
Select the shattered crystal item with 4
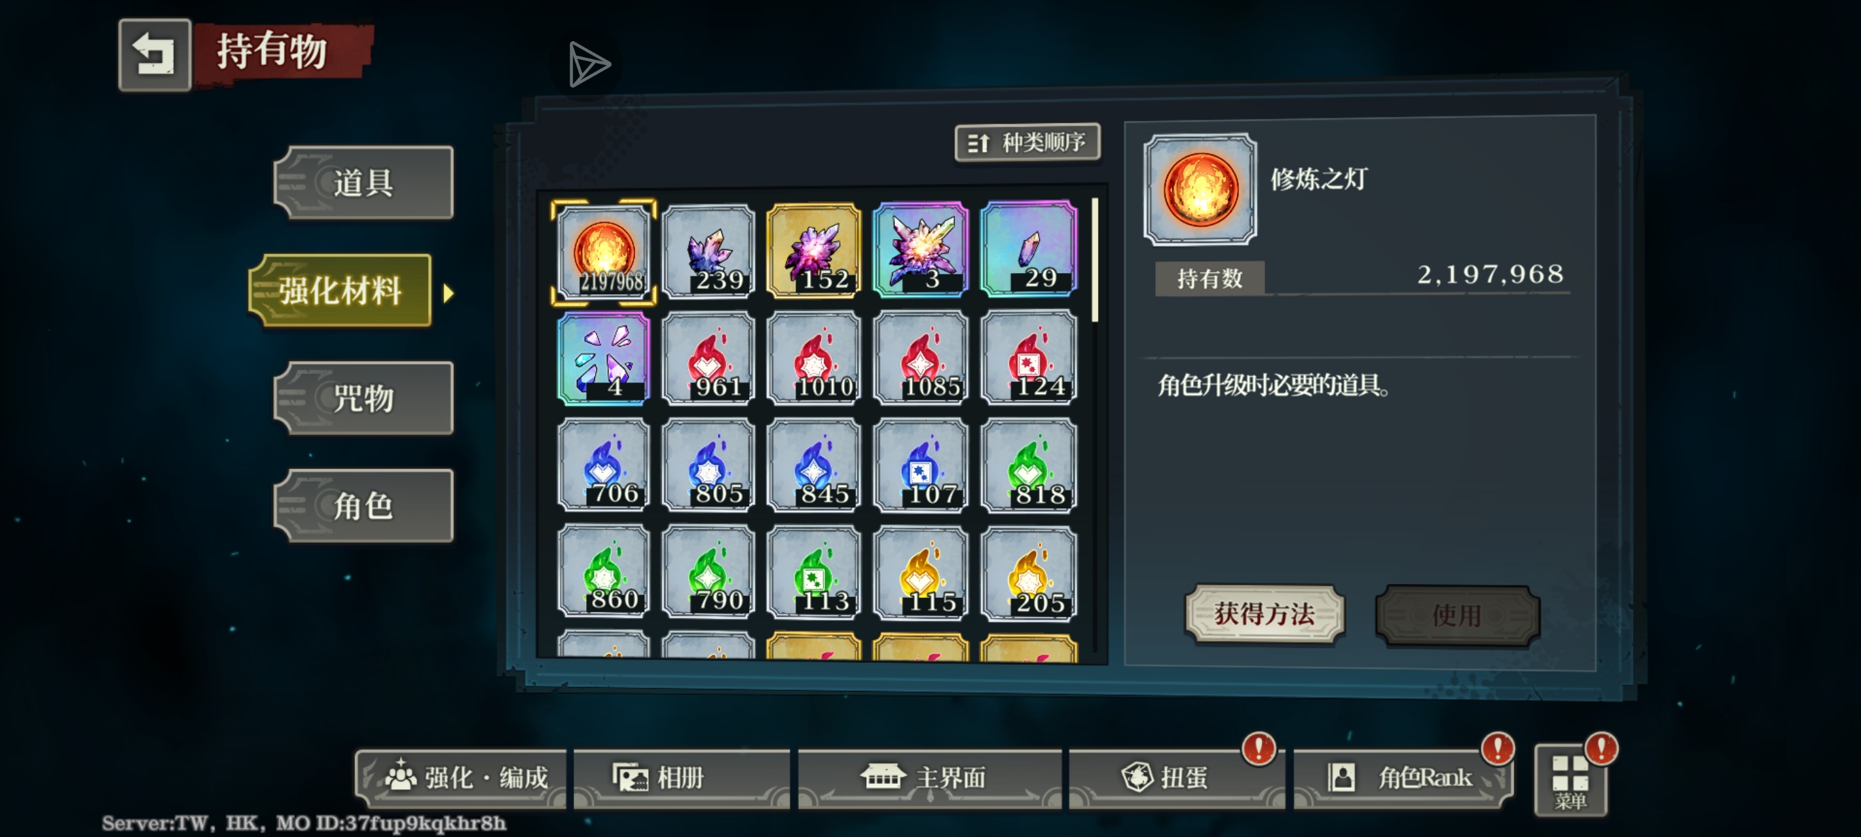pyautogui.click(x=604, y=357)
